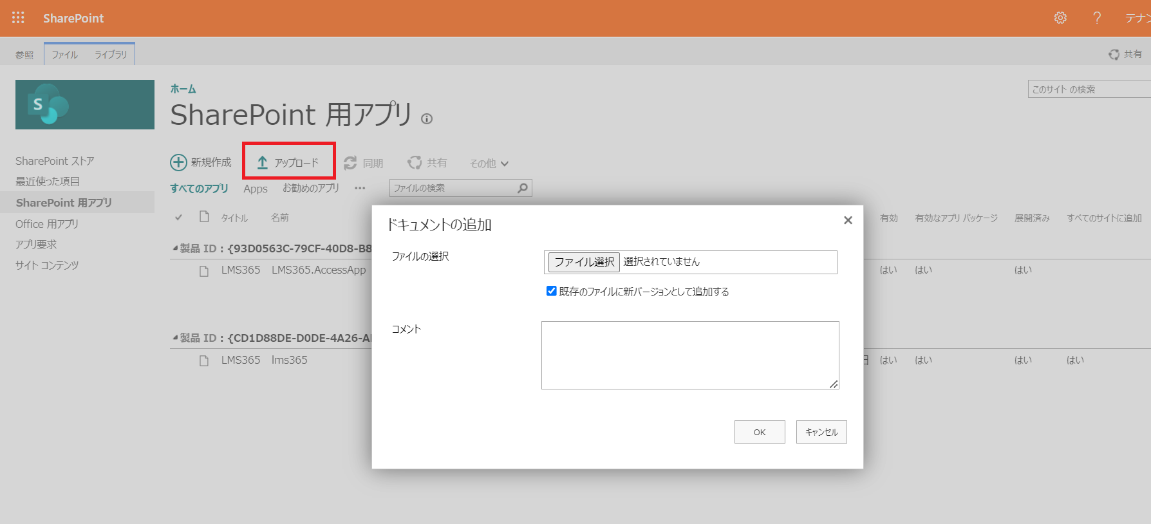This screenshot has width=1151, height=524.
Task: Click the 共有 share button in toolbar
Action: tap(427, 163)
